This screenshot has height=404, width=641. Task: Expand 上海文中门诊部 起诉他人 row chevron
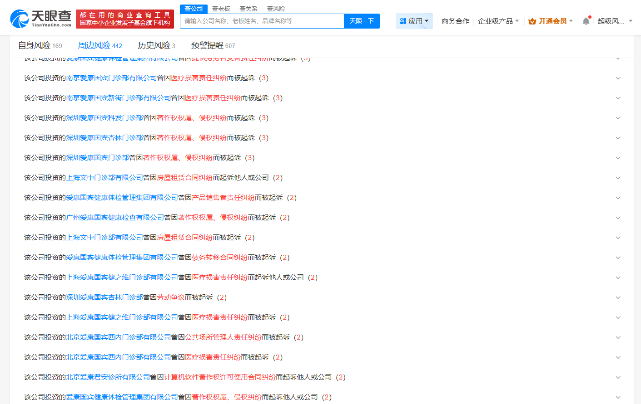tap(618, 178)
